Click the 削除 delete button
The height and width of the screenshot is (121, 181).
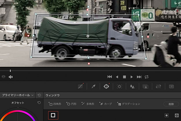click(x=171, y=104)
